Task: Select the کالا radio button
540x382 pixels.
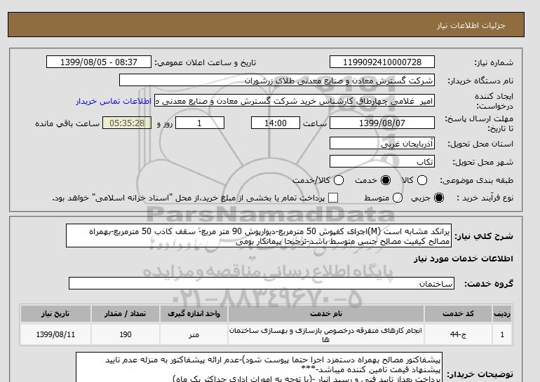Action: (422, 180)
